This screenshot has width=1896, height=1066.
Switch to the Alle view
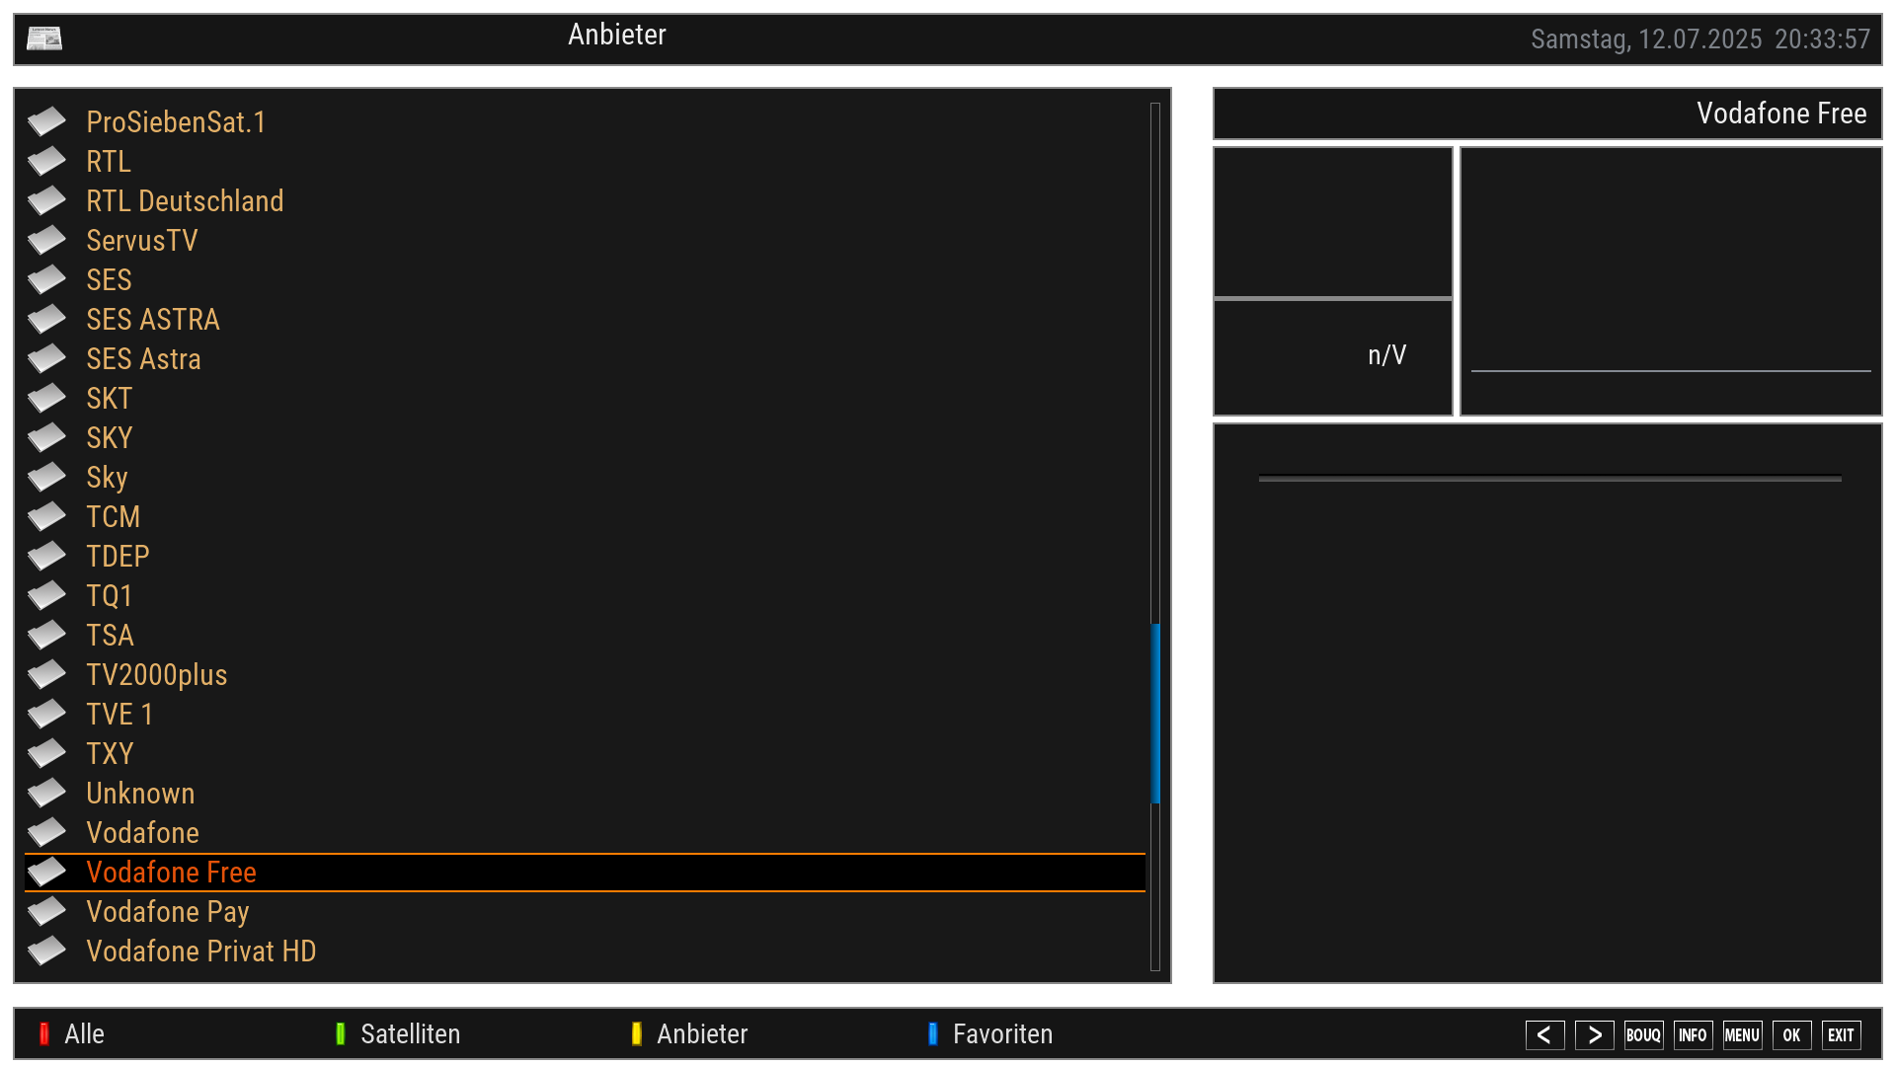coord(85,1033)
